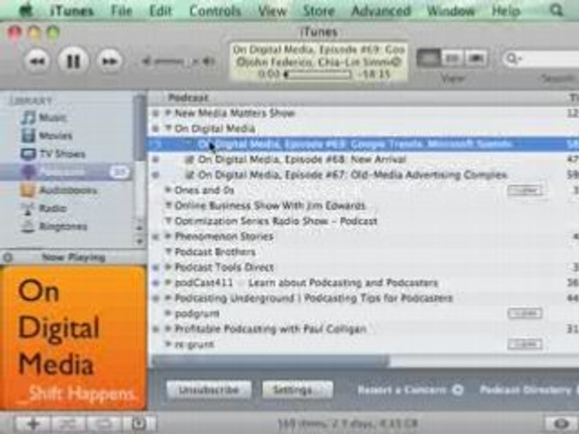Switch to Cover Flow view
The height and width of the screenshot is (434, 579).
[x=476, y=58]
